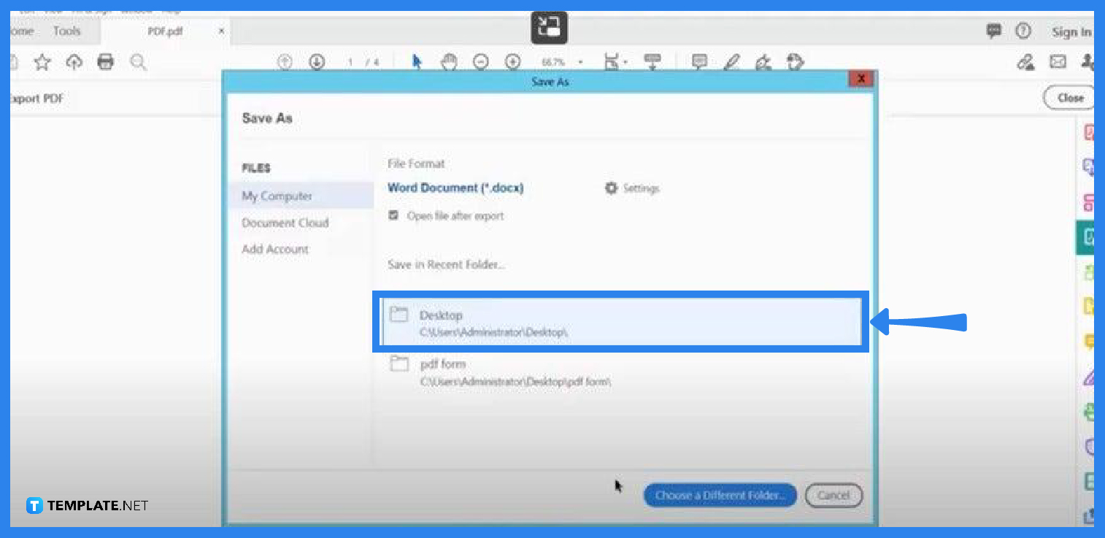Viewport: 1105px width, 538px height.
Task: Zoom in using the plus icon
Action: coord(513,62)
